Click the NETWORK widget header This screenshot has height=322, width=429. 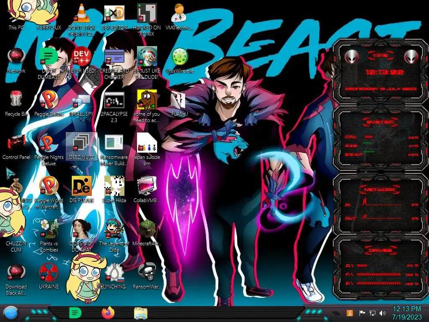point(380,190)
